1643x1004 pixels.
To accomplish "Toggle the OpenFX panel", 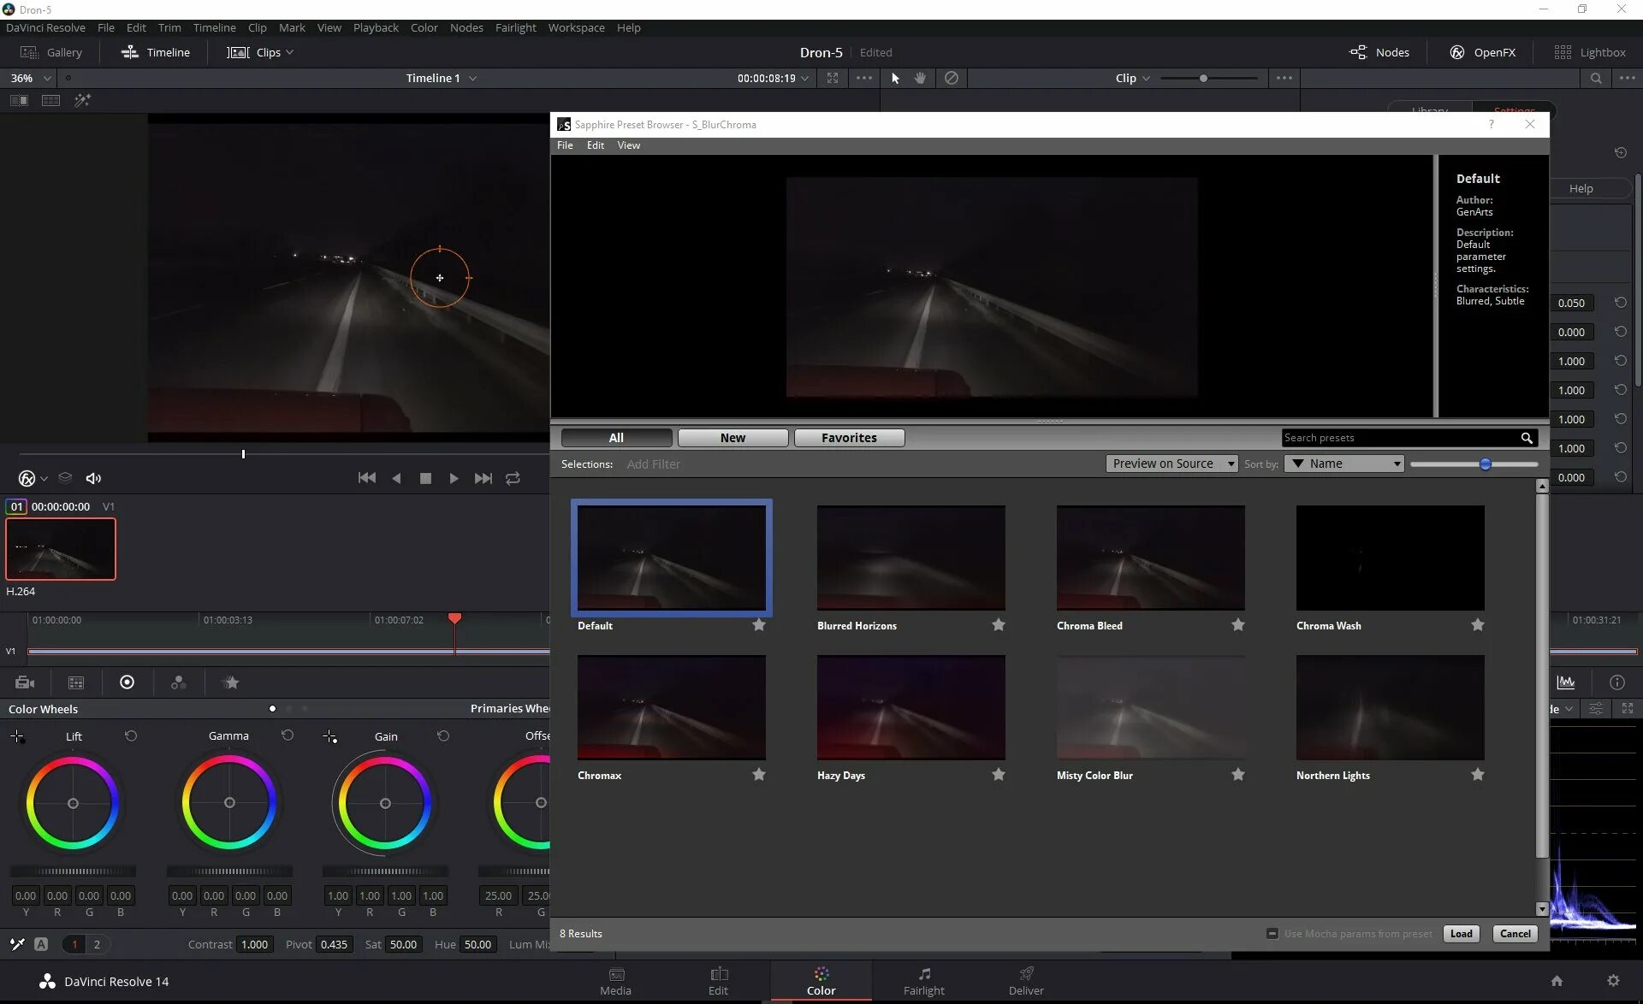I will 1483,52.
